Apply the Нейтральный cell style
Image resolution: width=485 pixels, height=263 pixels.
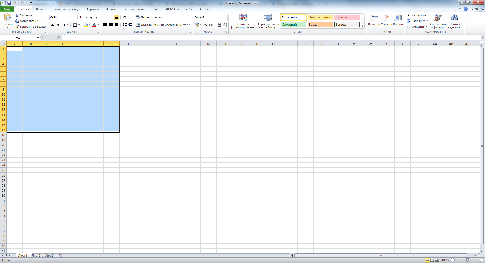pyautogui.click(x=320, y=17)
